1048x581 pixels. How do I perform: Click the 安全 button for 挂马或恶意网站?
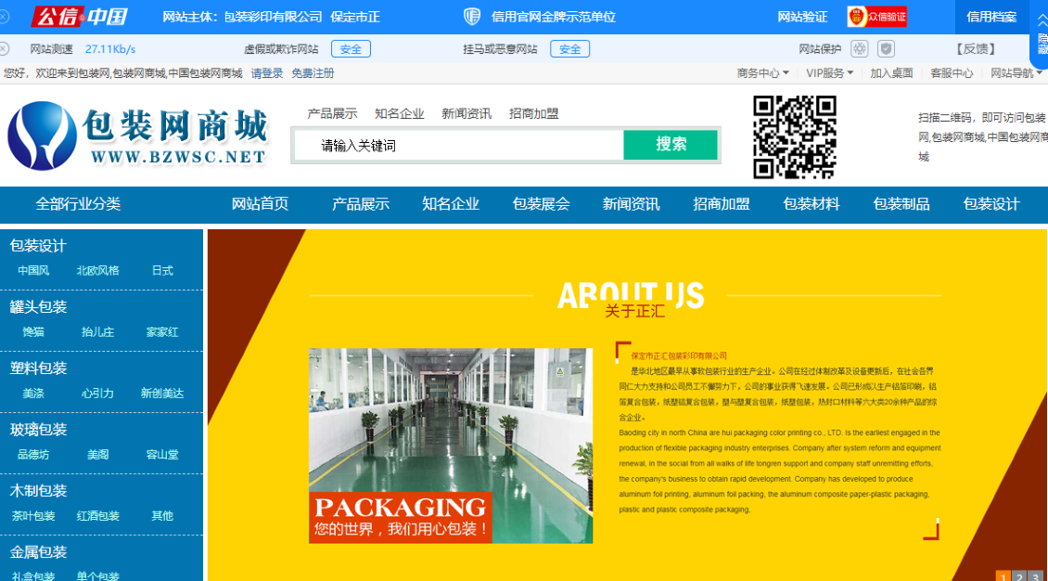(x=570, y=49)
